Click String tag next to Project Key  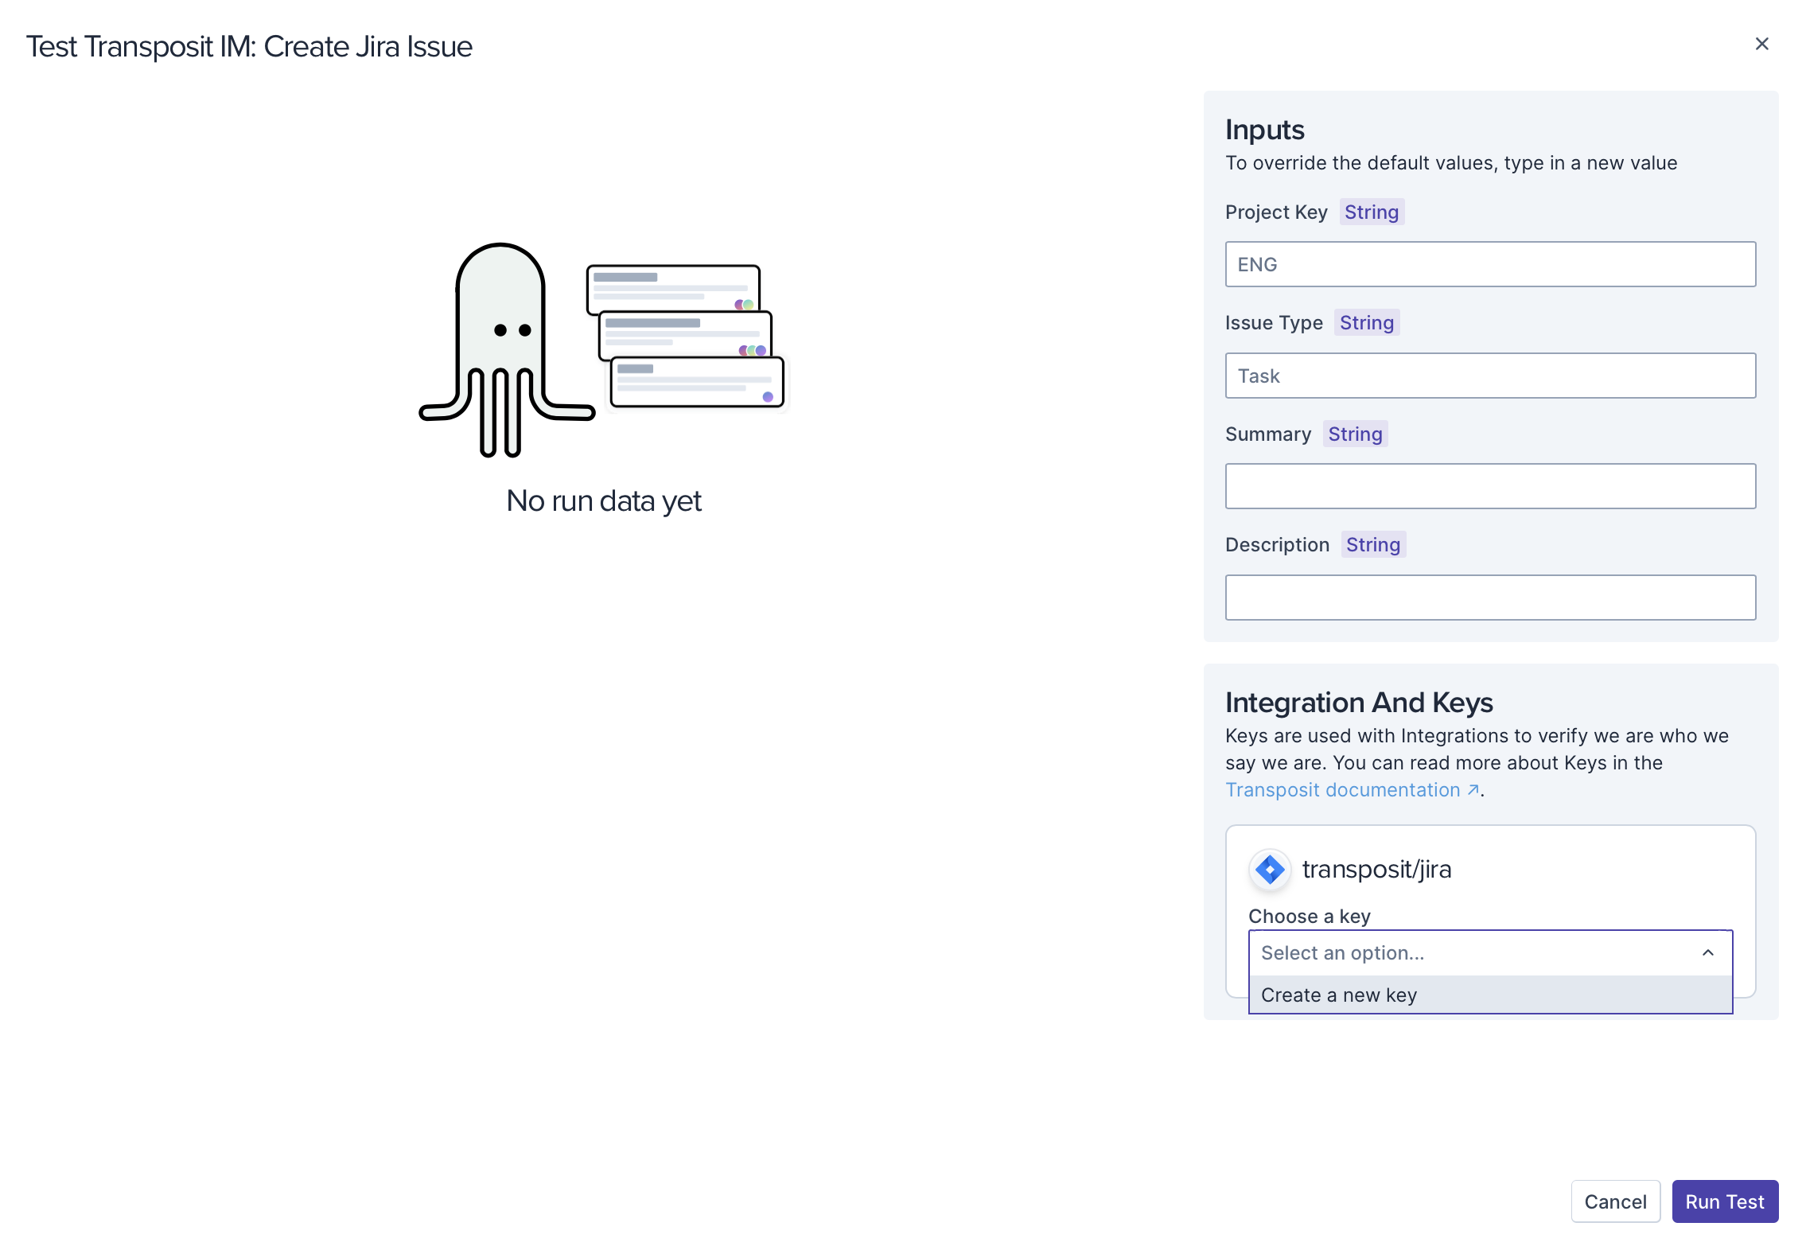click(x=1371, y=212)
